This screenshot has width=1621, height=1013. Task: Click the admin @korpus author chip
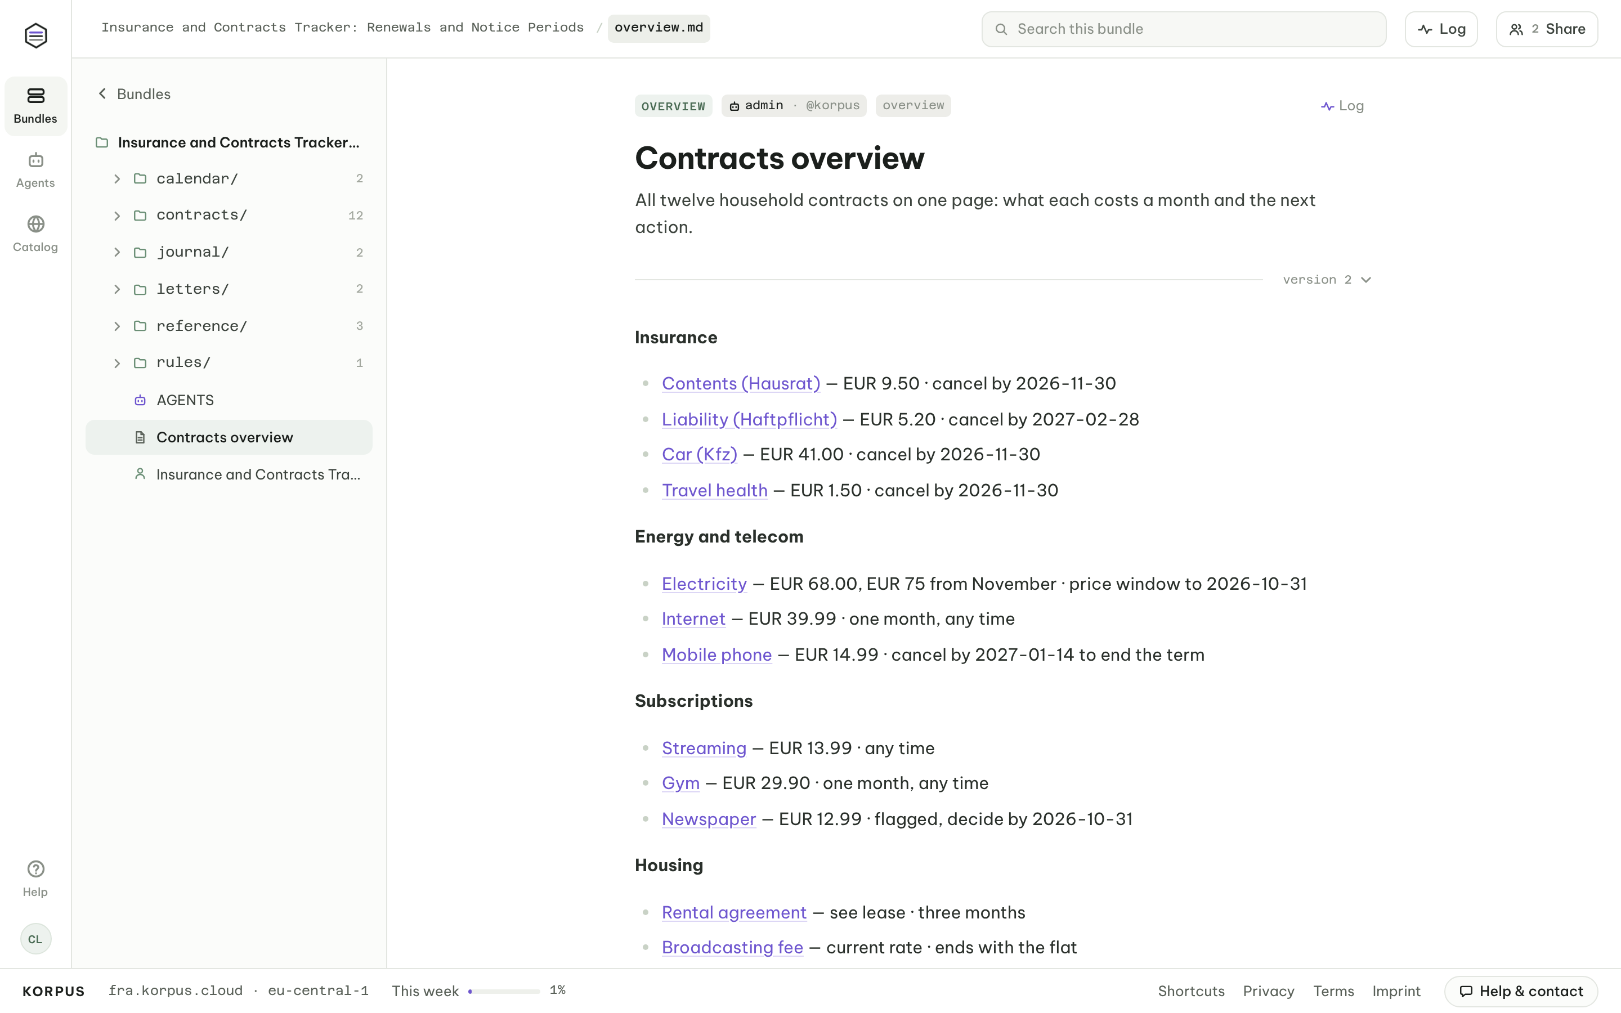pos(794,106)
